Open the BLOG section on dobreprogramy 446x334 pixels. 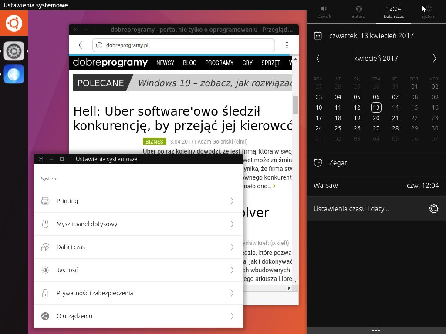coord(190,63)
